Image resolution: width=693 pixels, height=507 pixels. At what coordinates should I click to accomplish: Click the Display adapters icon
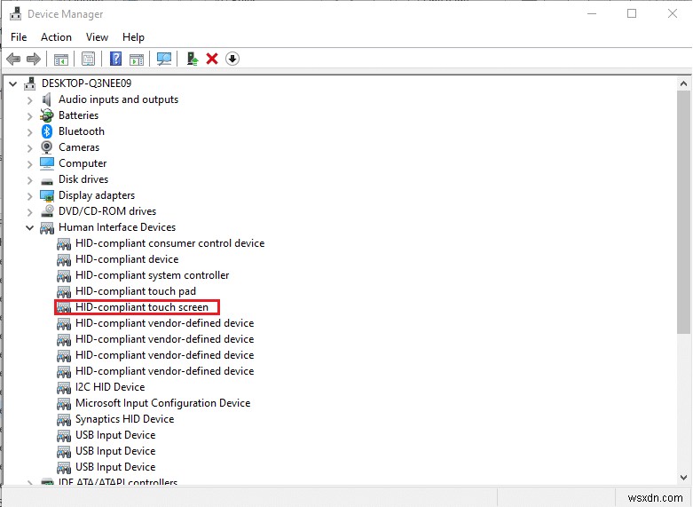pos(47,195)
